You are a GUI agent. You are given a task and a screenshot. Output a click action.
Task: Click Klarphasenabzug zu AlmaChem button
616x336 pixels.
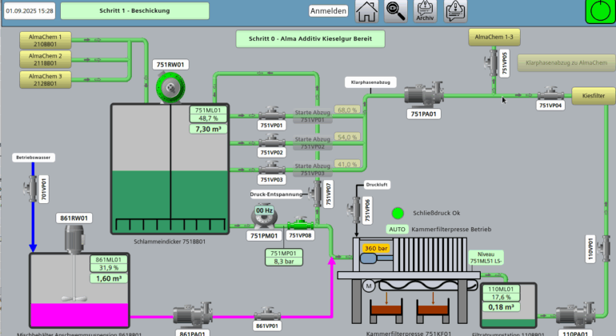566,62
